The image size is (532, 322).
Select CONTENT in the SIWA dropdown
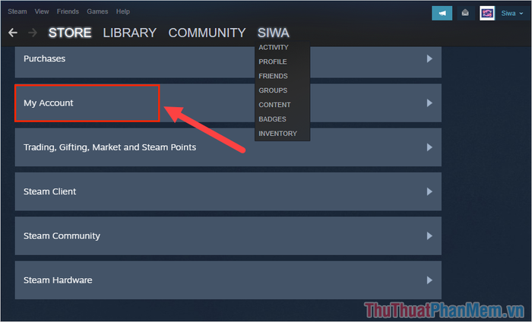(274, 105)
